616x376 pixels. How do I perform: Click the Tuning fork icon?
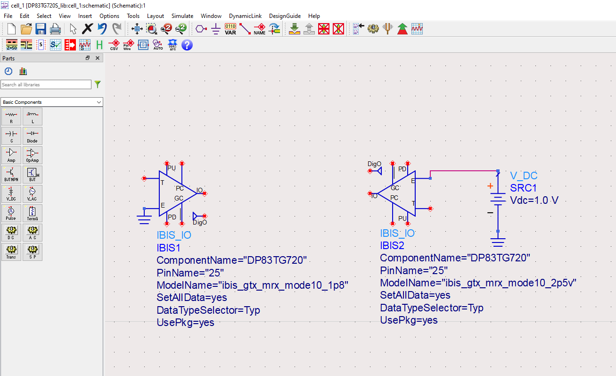pos(388,29)
